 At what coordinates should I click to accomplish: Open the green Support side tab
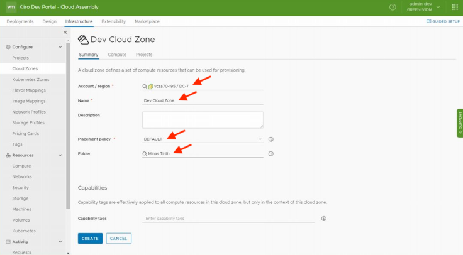click(x=460, y=123)
